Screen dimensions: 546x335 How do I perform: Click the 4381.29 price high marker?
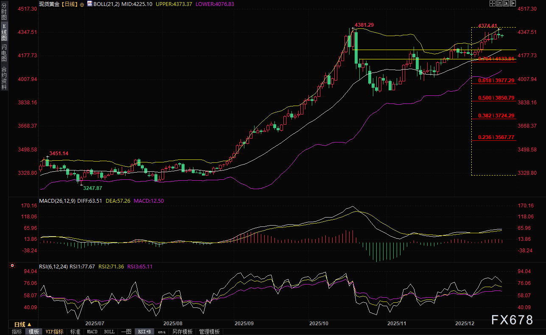click(x=364, y=25)
